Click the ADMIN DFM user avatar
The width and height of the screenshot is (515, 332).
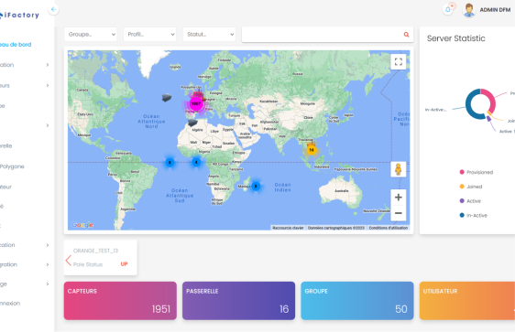[468, 10]
